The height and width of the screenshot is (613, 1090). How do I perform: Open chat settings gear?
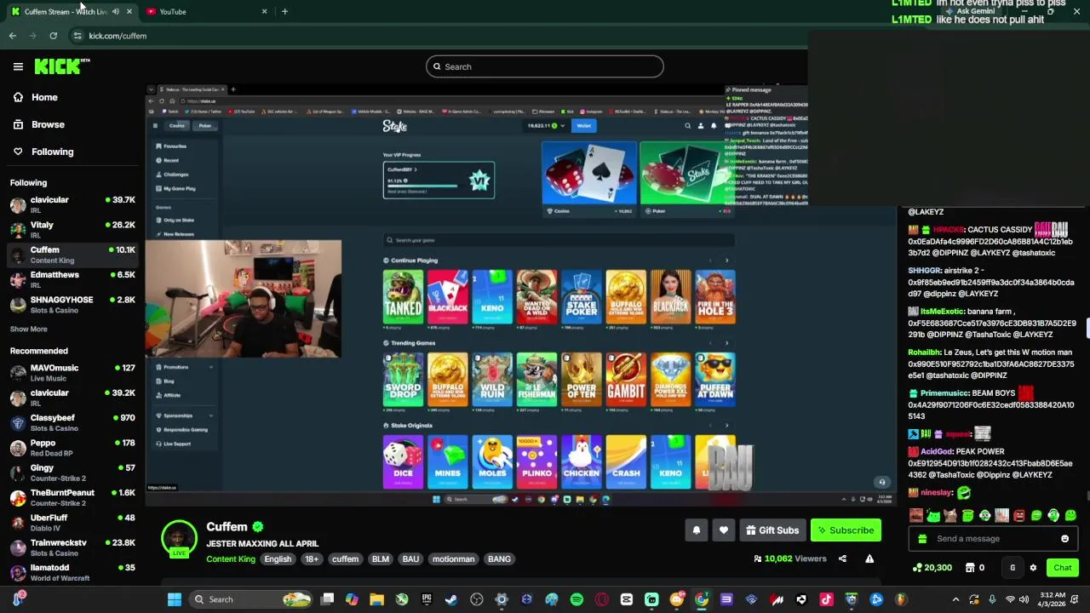pyautogui.click(x=1033, y=568)
